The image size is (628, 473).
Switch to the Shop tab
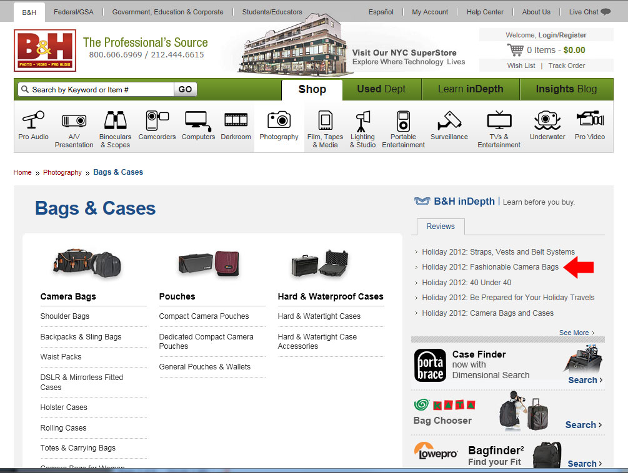tap(312, 89)
